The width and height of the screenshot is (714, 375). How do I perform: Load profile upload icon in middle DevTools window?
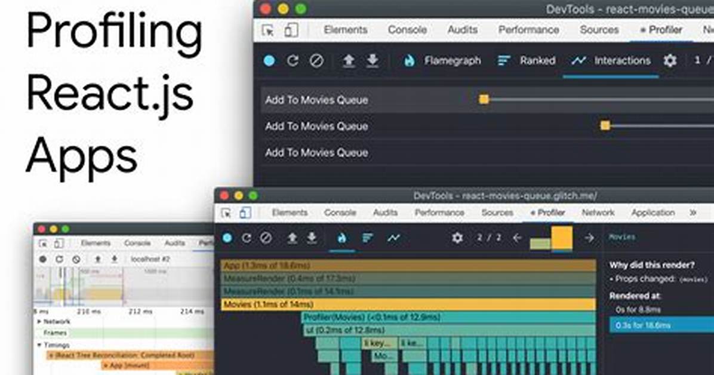point(293,238)
